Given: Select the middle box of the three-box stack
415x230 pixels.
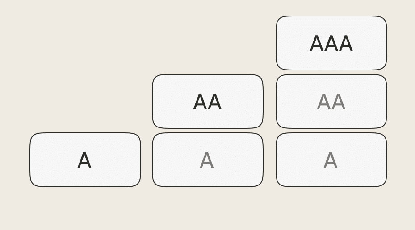Looking at the screenshot, I should [x=331, y=102].
